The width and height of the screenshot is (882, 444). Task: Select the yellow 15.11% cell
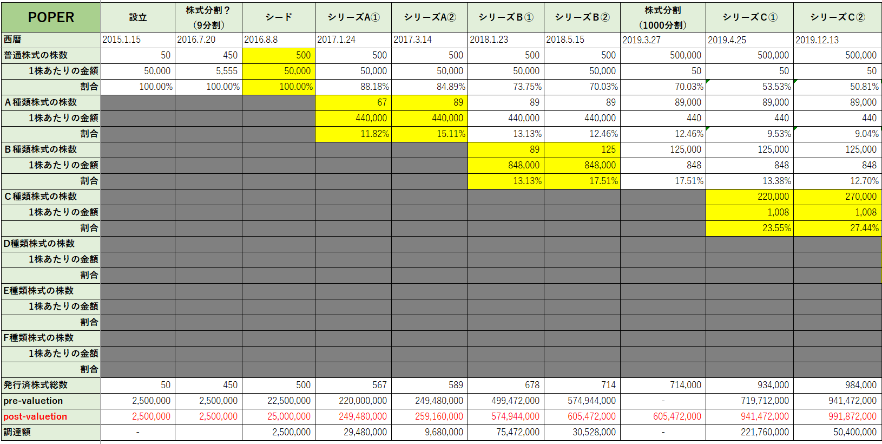click(430, 134)
